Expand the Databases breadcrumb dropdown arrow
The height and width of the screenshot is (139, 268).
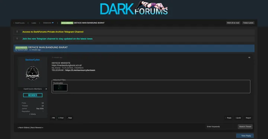coord(52,23)
